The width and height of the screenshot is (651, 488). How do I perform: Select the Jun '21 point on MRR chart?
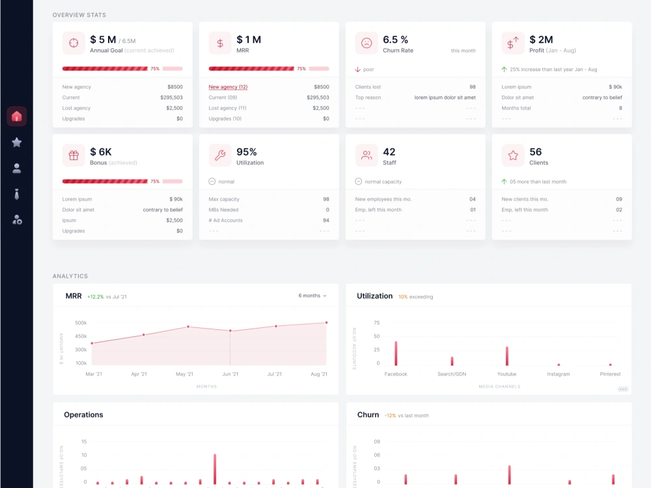click(x=230, y=331)
